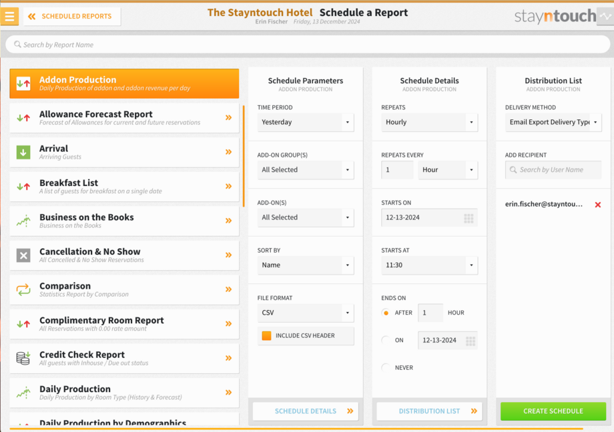Select the Comparison report item

[124, 289]
